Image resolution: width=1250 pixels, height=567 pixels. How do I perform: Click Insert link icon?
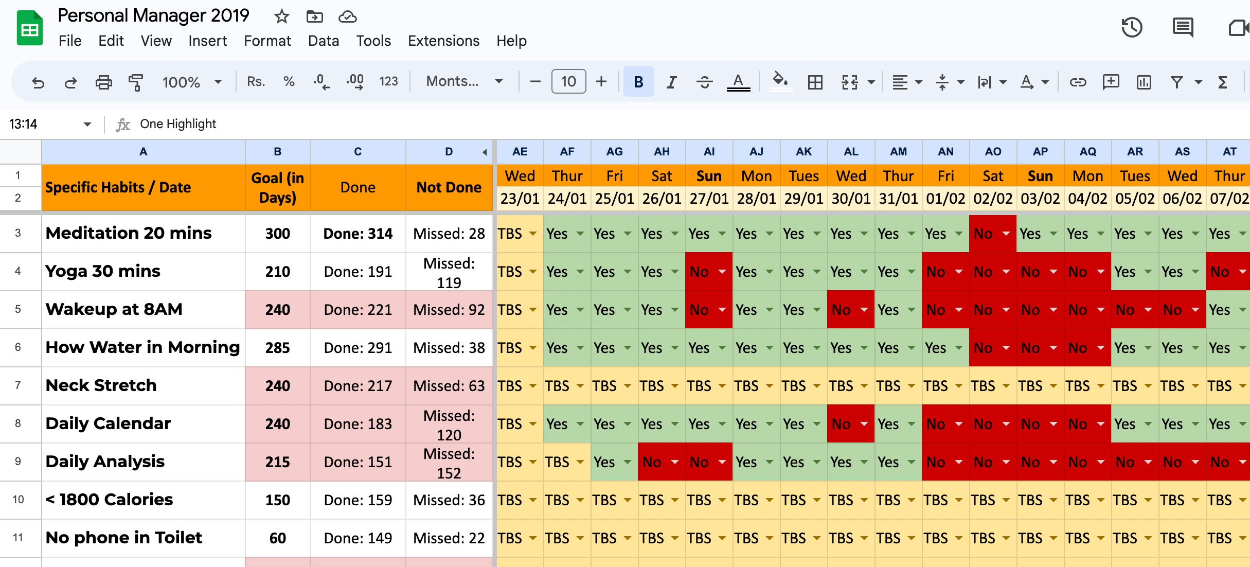tap(1078, 82)
